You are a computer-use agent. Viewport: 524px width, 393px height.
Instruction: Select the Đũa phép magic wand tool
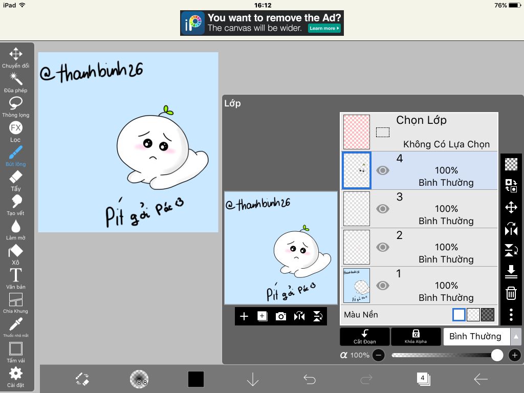pyautogui.click(x=16, y=82)
